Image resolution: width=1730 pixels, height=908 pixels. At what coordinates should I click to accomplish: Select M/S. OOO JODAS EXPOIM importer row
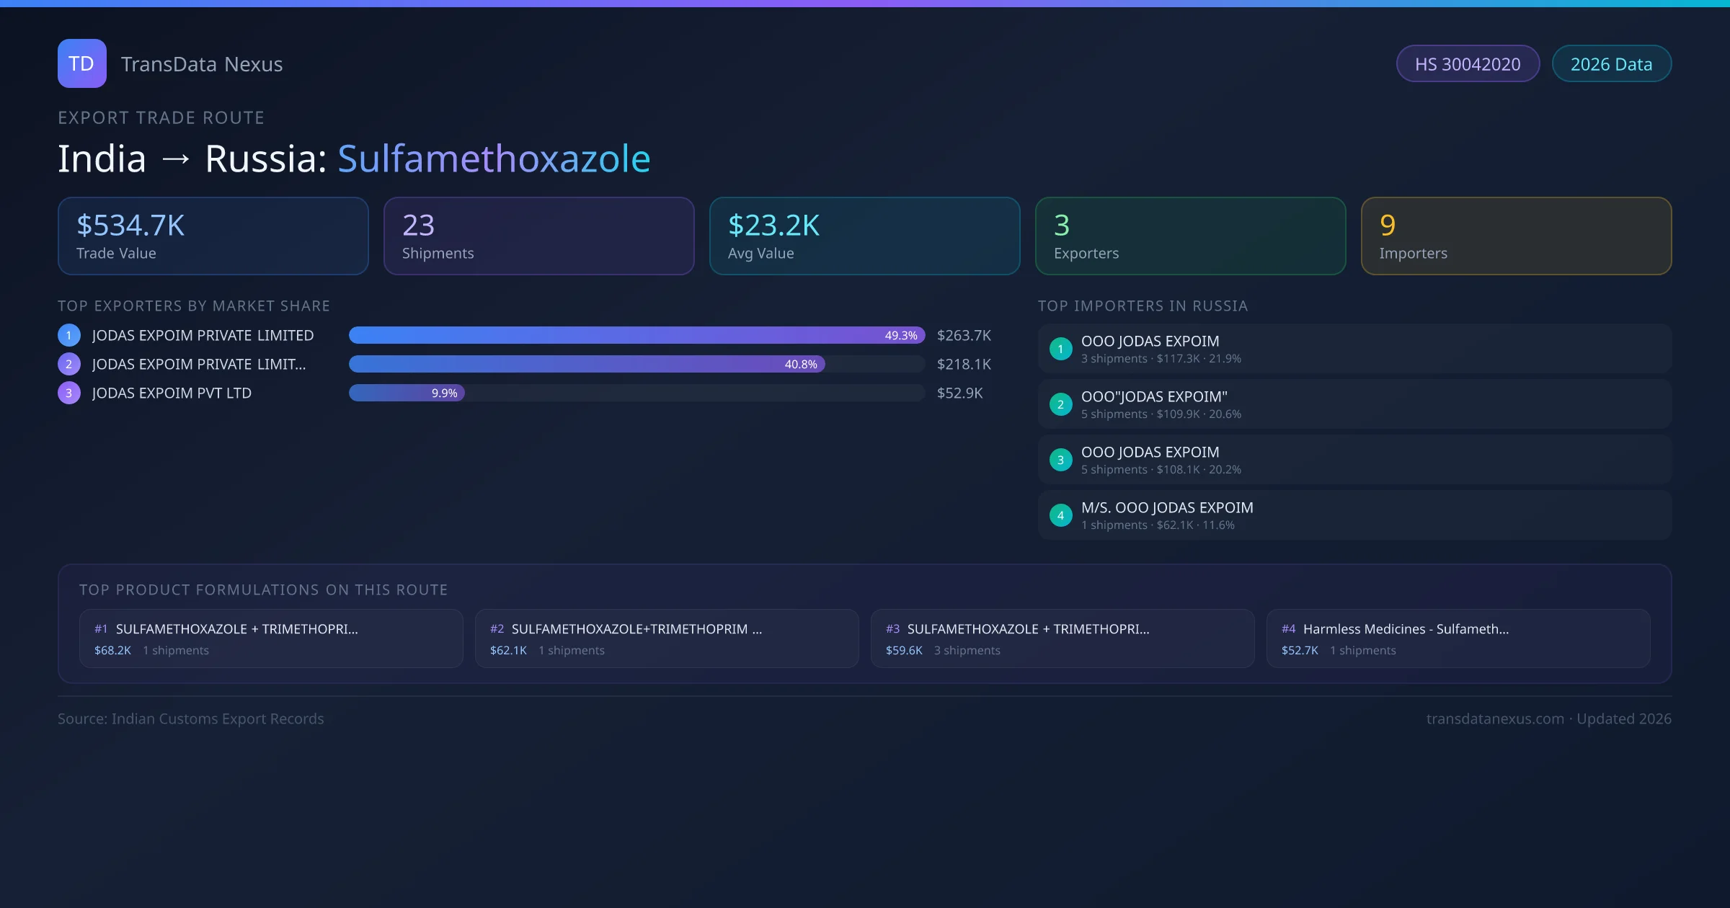pyautogui.click(x=1354, y=515)
